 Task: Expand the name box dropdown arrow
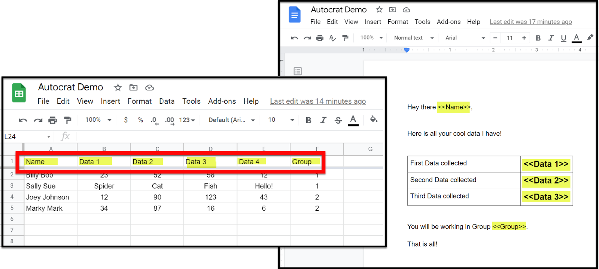[49, 137]
